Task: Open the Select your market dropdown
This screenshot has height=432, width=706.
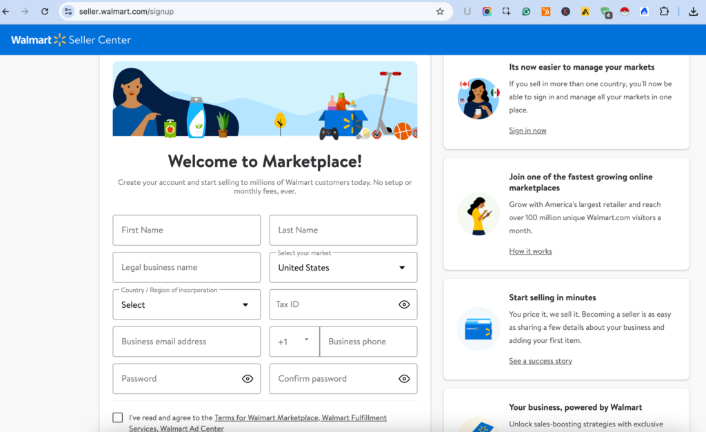Action: [x=343, y=268]
